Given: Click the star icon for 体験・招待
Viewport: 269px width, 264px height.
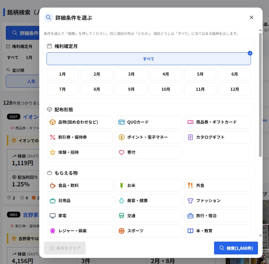Looking at the screenshot, I should click(53, 152).
